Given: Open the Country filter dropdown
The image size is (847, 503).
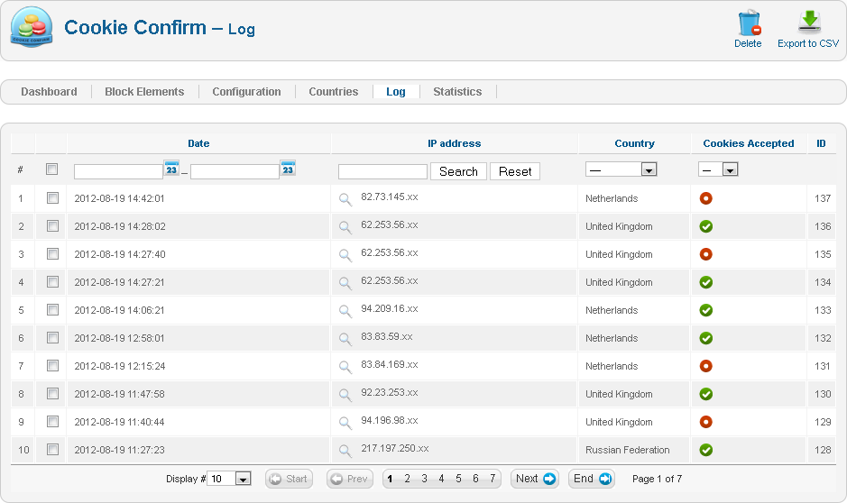Looking at the screenshot, I should click(621, 169).
